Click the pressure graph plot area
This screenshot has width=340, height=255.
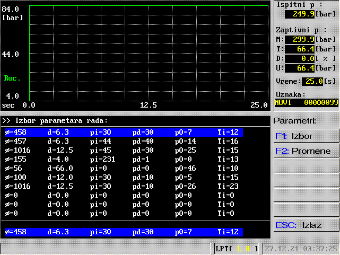coord(149,54)
